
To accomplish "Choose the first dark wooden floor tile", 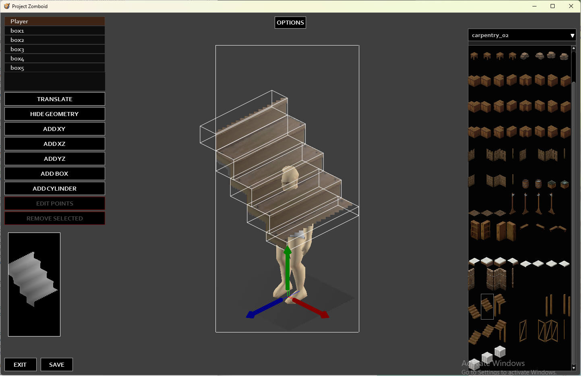I will pos(474,213).
